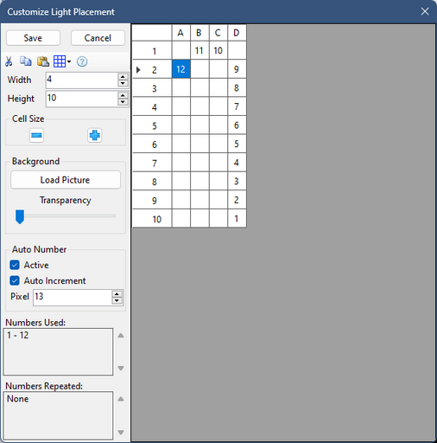Increment Width with up arrow

pos(123,77)
